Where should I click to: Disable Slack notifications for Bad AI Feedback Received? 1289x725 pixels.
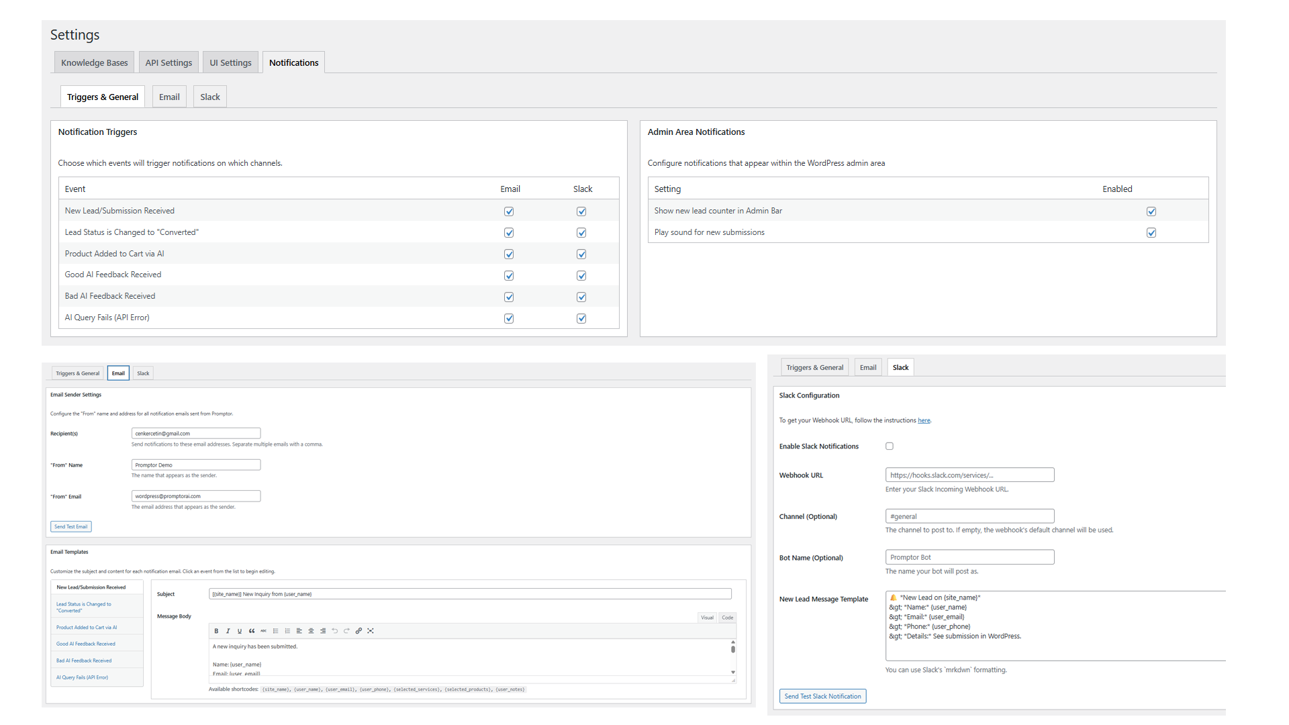point(581,297)
